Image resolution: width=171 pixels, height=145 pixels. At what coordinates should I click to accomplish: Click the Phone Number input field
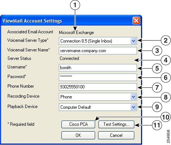98,87
